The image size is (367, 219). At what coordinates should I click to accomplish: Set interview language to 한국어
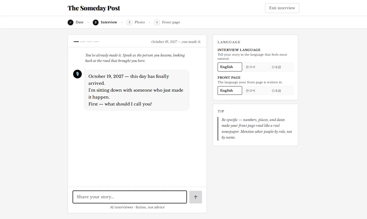click(255, 67)
